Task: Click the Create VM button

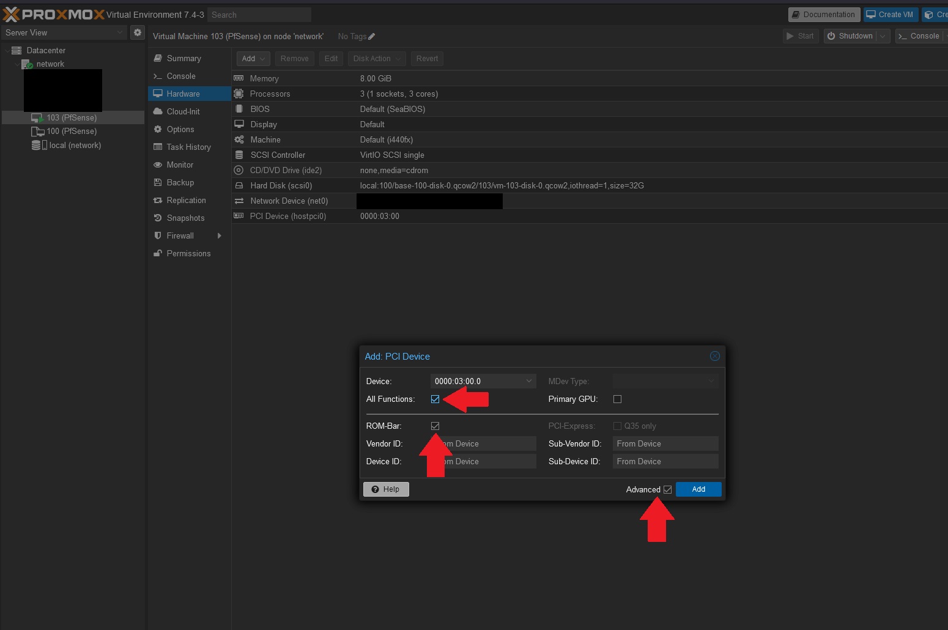Action: pos(891,15)
